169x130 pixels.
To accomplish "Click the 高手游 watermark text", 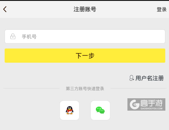I will tap(151, 103).
